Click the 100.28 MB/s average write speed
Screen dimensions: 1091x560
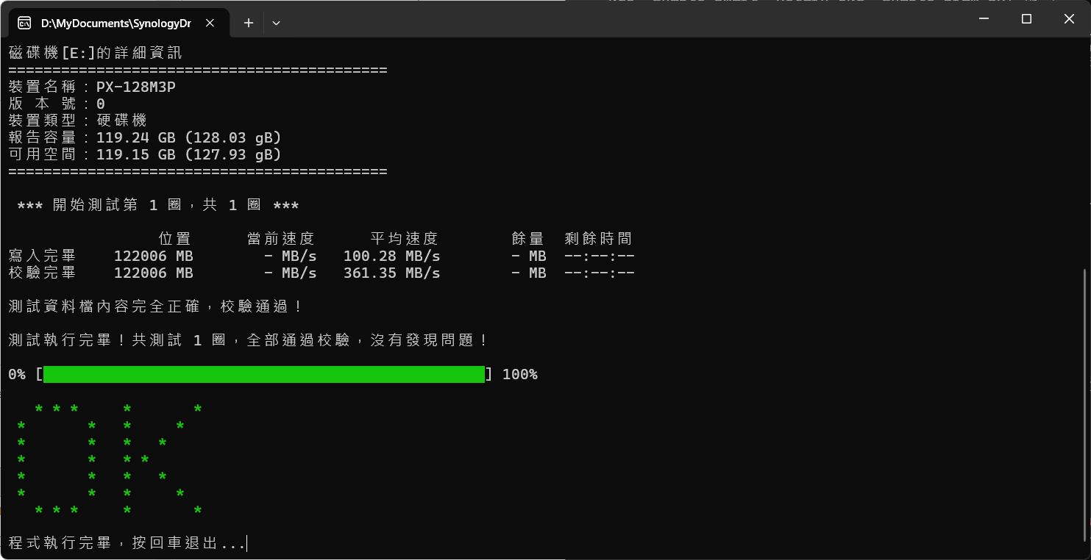tap(392, 256)
